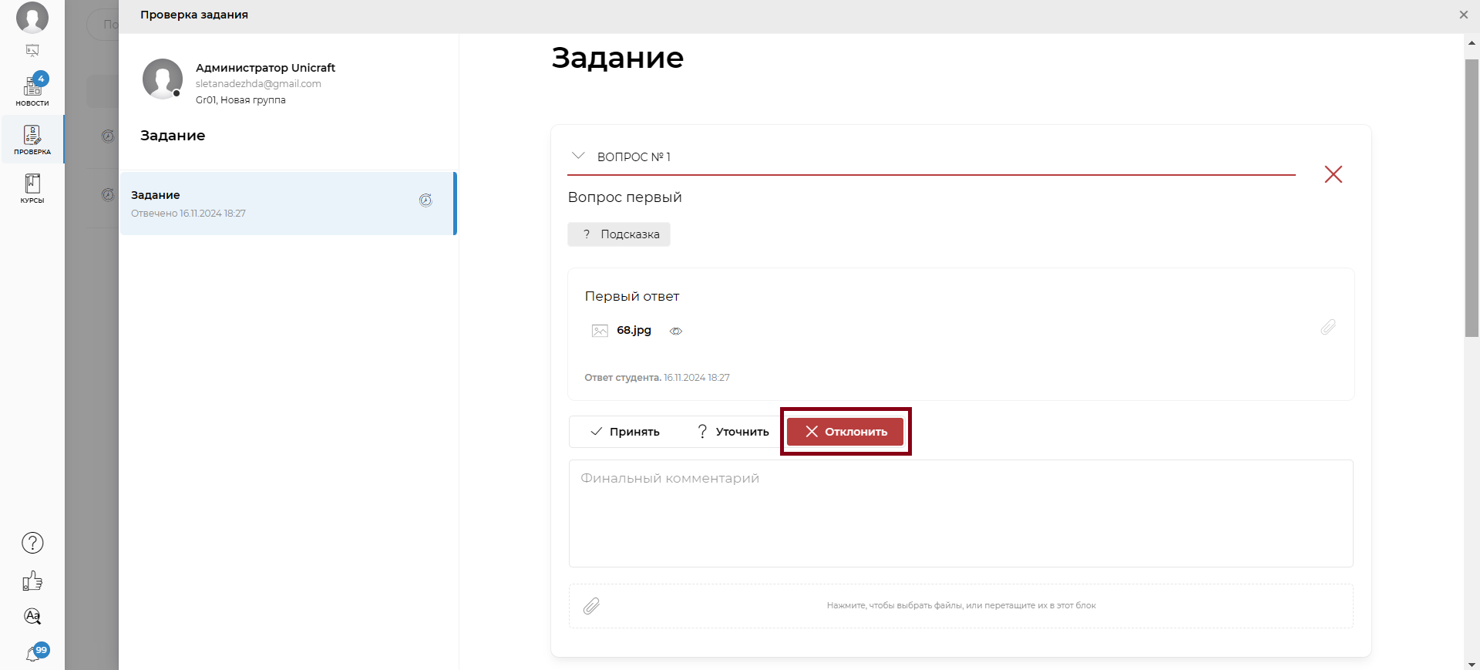Viewport: 1480px width, 670px height.
Task: Select the Задание answered item in list
Action: 288,204
